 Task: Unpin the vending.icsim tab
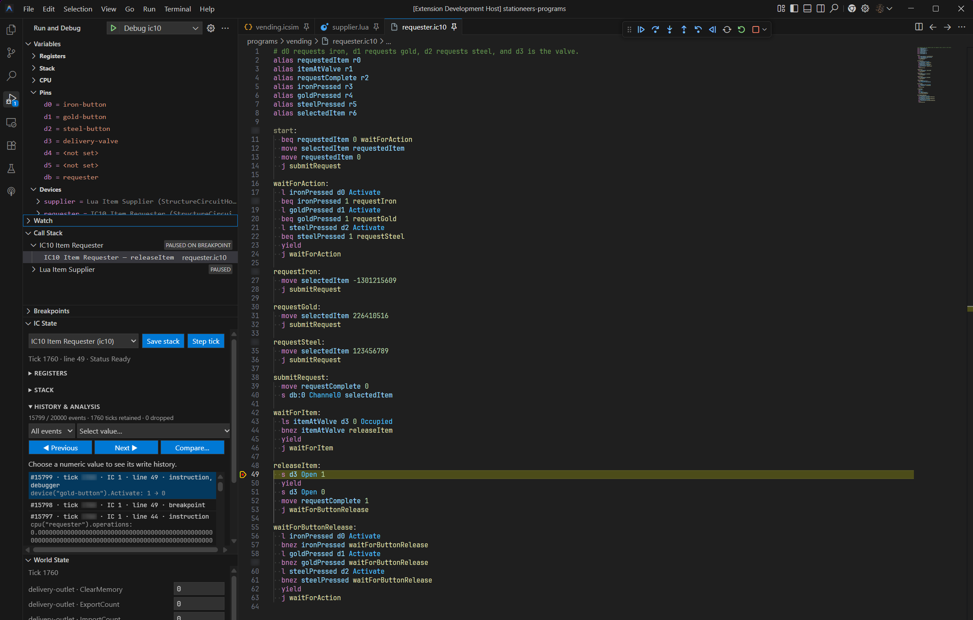tap(307, 27)
